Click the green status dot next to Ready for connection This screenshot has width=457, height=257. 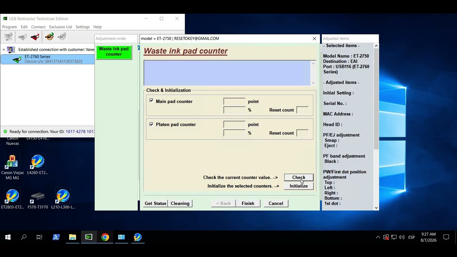(5, 131)
